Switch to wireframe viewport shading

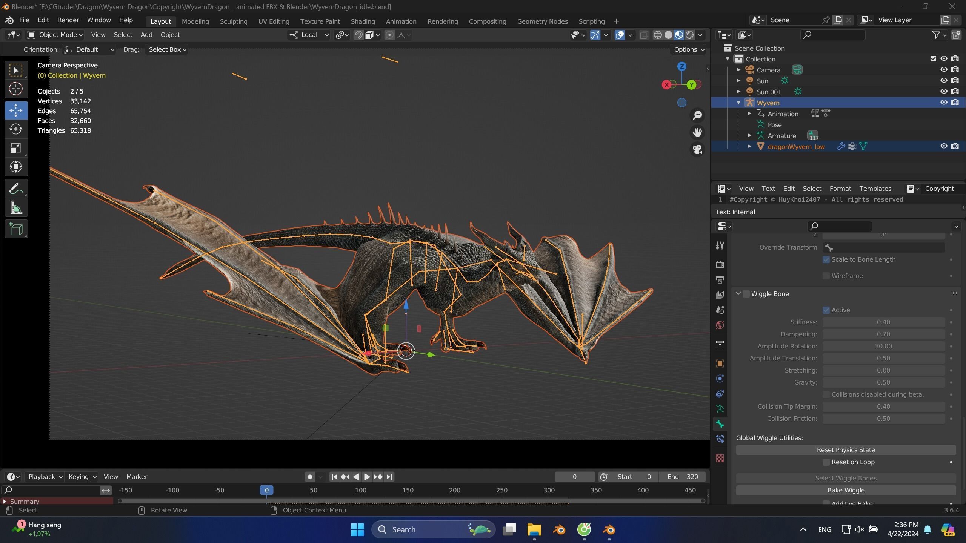click(658, 35)
